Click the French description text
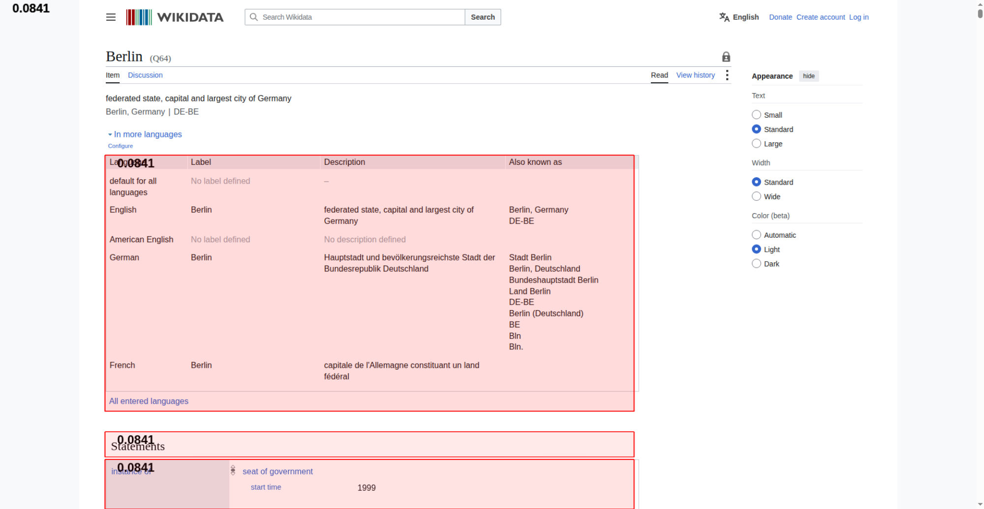 point(401,371)
